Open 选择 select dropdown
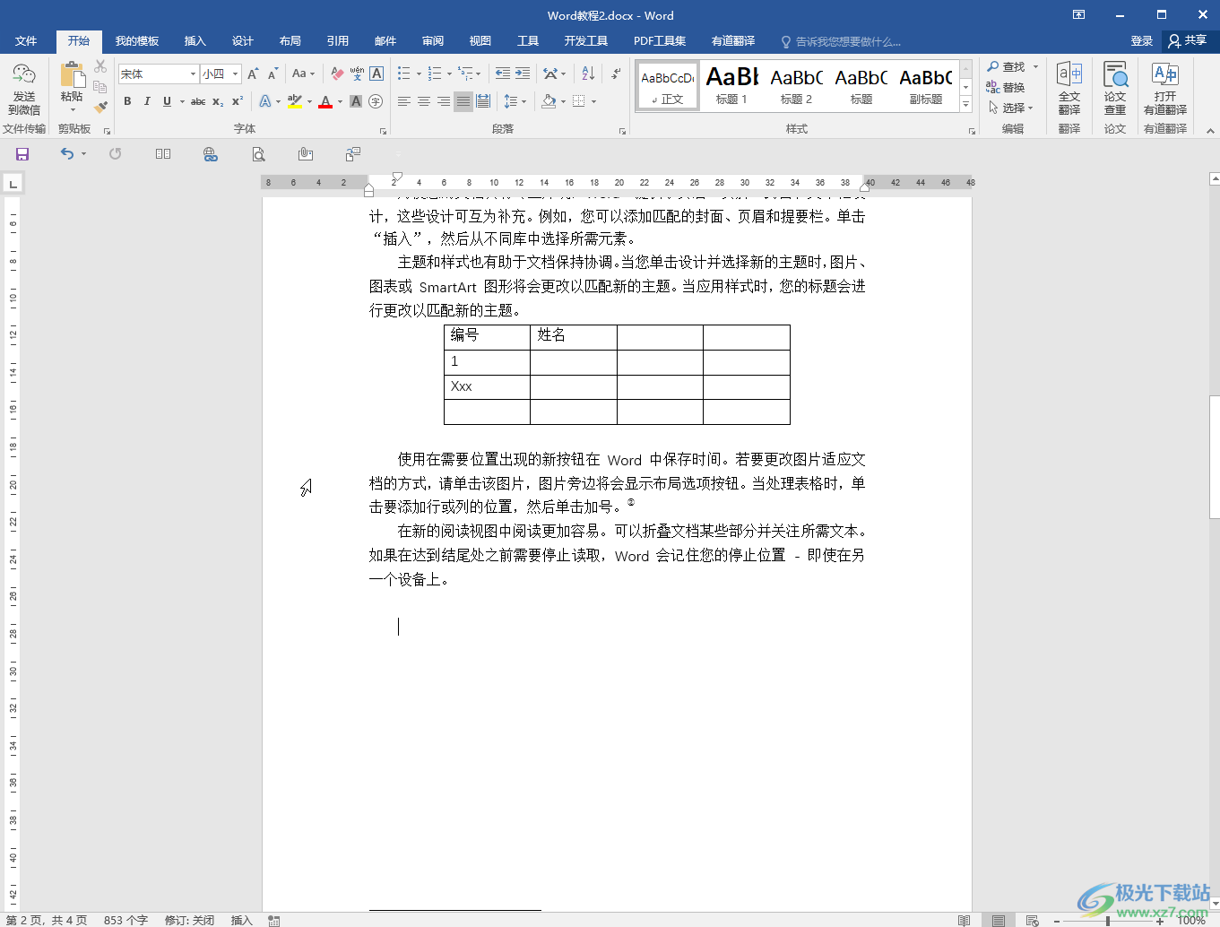Image resolution: width=1220 pixels, height=927 pixels. pyautogui.click(x=1010, y=108)
